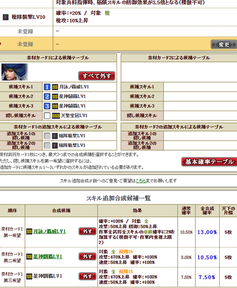Click the SS rank icon in the 候補スキル2 row
The height and width of the screenshot is (288, 237).
(x=55, y=96)
